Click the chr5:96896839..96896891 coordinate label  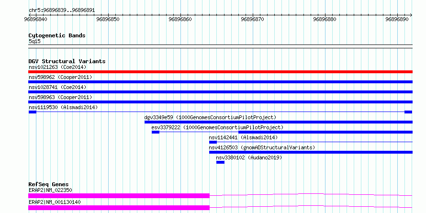62,11
